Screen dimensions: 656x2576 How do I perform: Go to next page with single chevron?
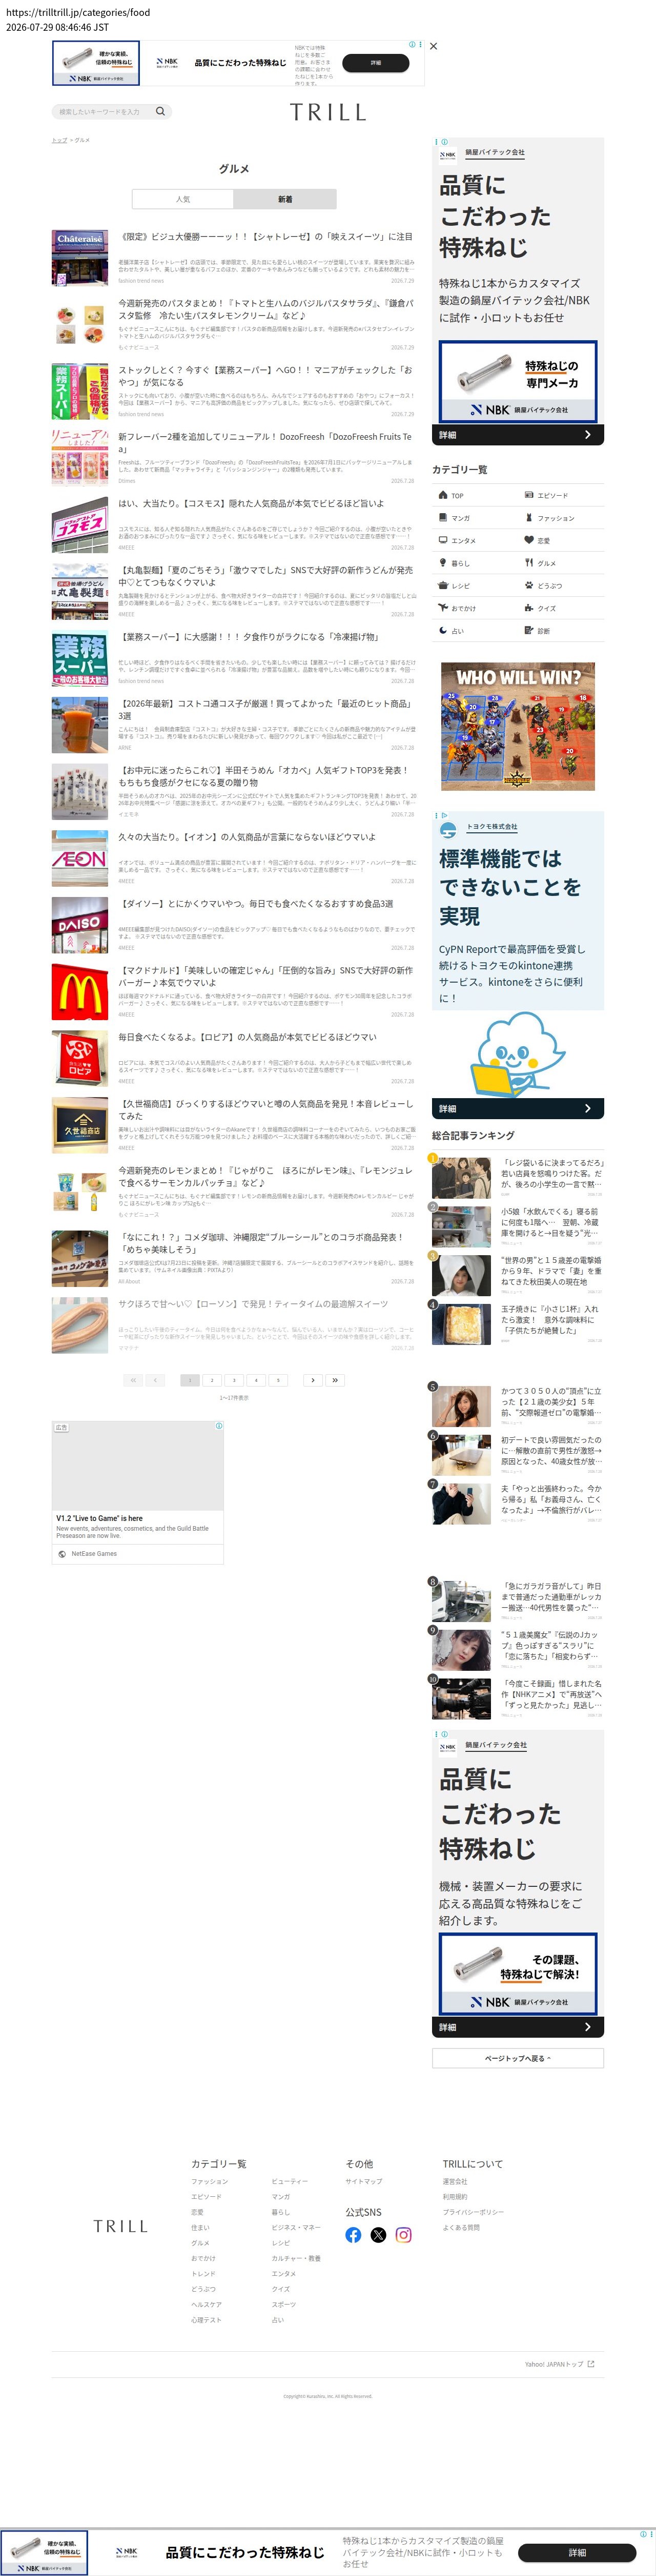click(x=313, y=1380)
